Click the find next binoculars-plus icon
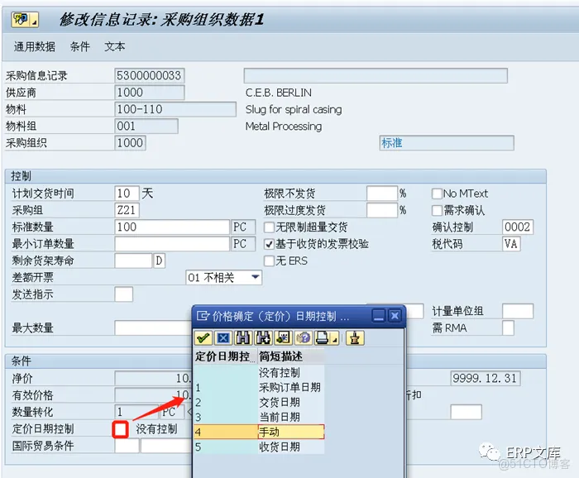The width and height of the screenshot is (579, 478). point(263,337)
